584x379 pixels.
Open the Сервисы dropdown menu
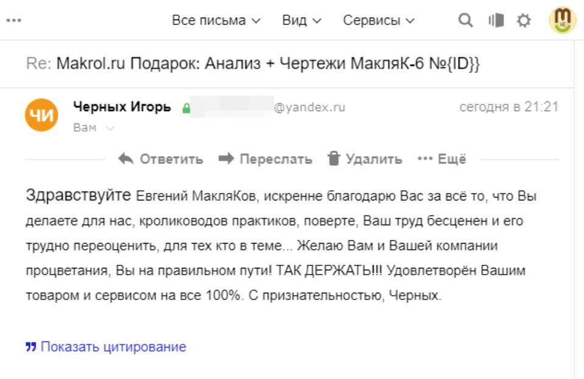378,21
